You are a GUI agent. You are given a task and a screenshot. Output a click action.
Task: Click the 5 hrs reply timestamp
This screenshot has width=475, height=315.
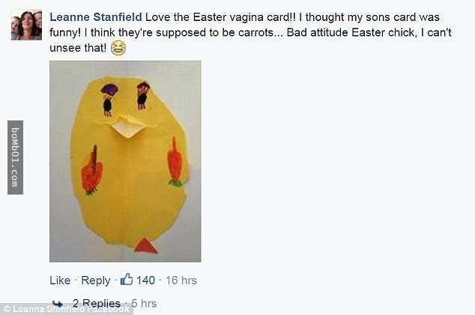click(x=145, y=304)
